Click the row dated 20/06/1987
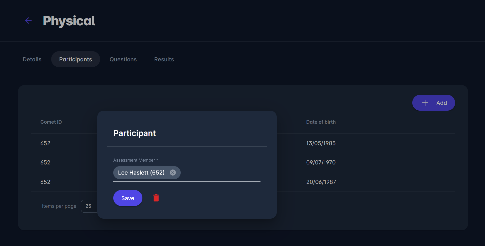This screenshot has height=246, width=485. pyautogui.click(x=321, y=182)
